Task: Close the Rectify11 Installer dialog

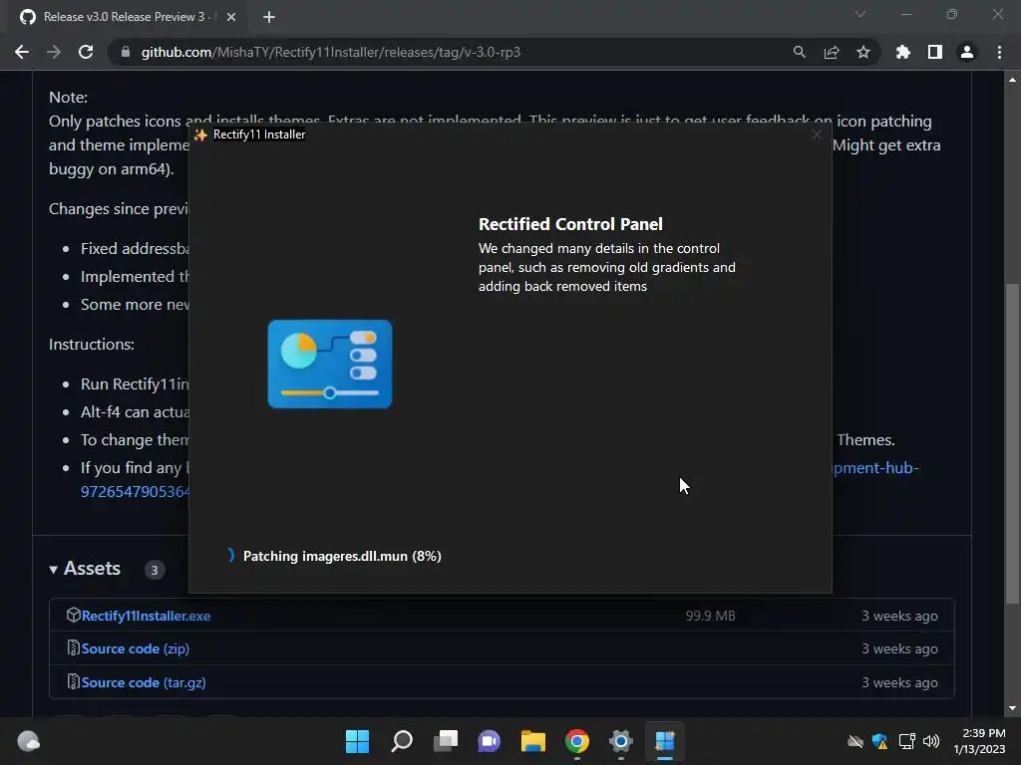Action: tap(816, 134)
